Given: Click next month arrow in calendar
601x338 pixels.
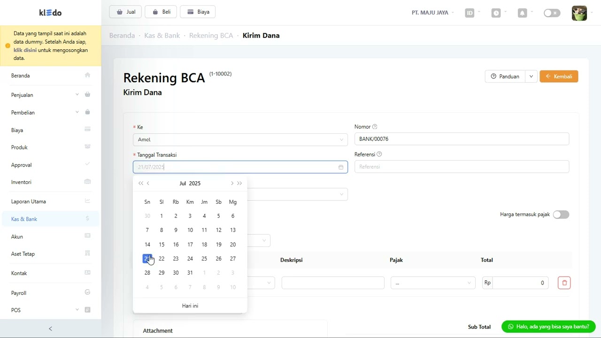Looking at the screenshot, I should coord(231,184).
